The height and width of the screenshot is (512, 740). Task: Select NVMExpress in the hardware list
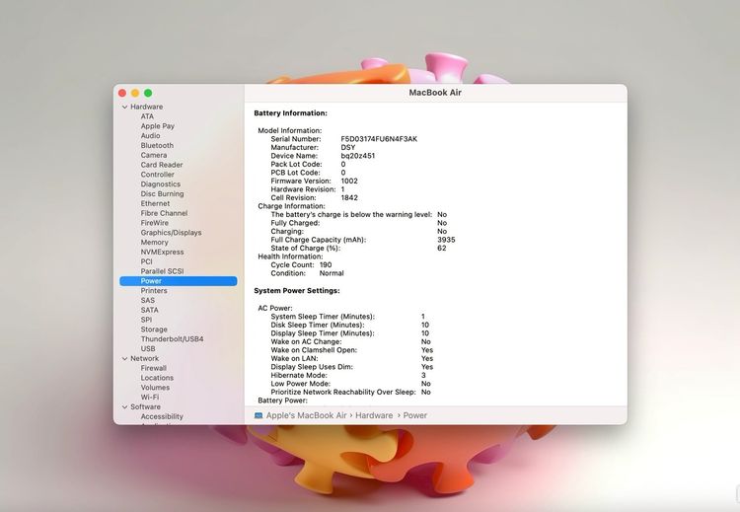coord(162,252)
